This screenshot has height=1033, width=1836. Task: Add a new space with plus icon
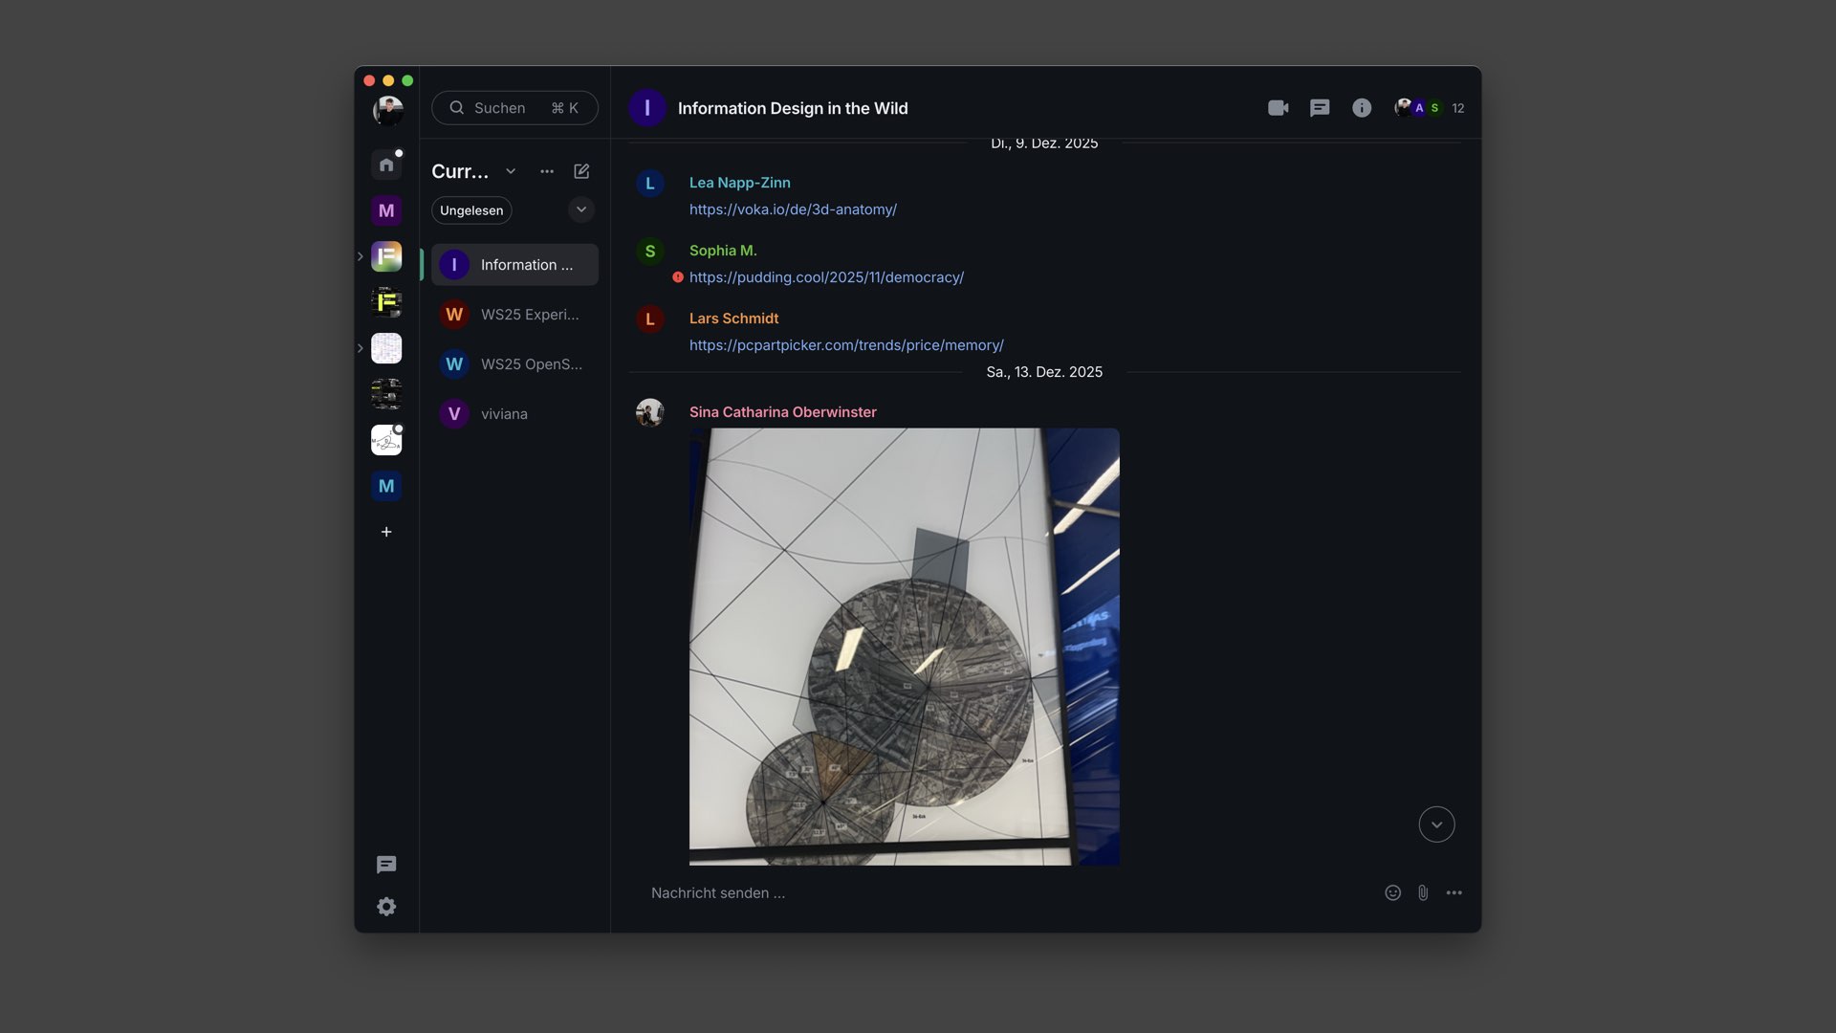(x=386, y=532)
